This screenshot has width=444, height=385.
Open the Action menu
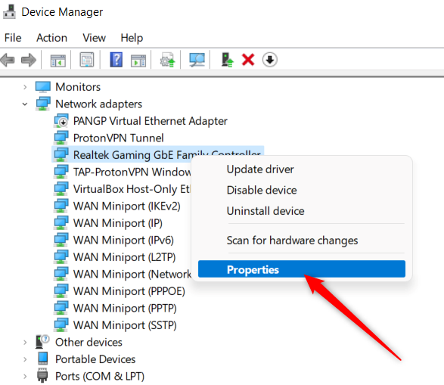click(x=52, y=38)
